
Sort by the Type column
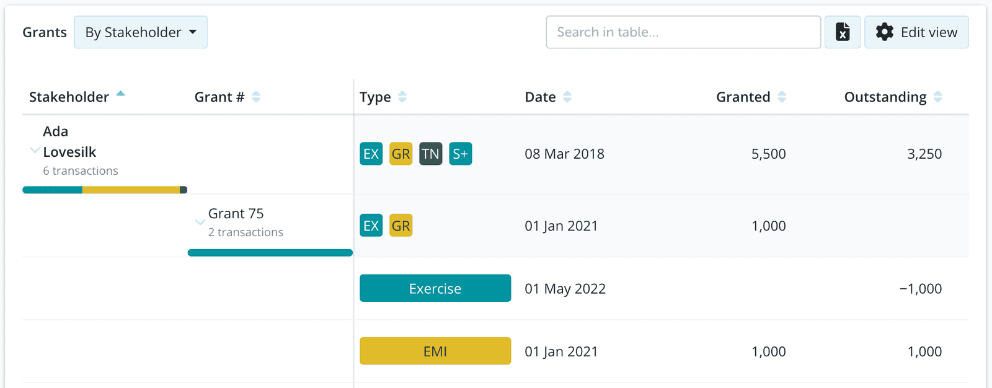tap(402, 97)
